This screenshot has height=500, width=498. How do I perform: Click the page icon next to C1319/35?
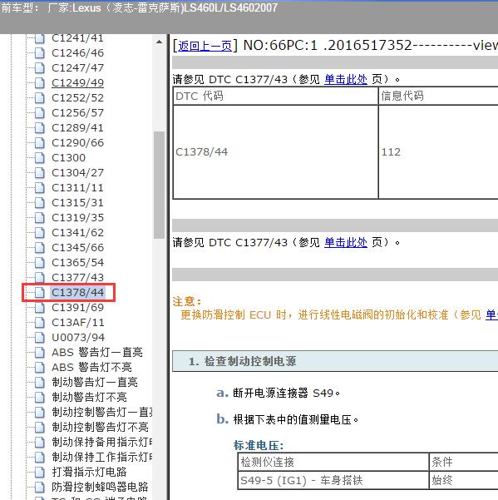pos(40,218)
